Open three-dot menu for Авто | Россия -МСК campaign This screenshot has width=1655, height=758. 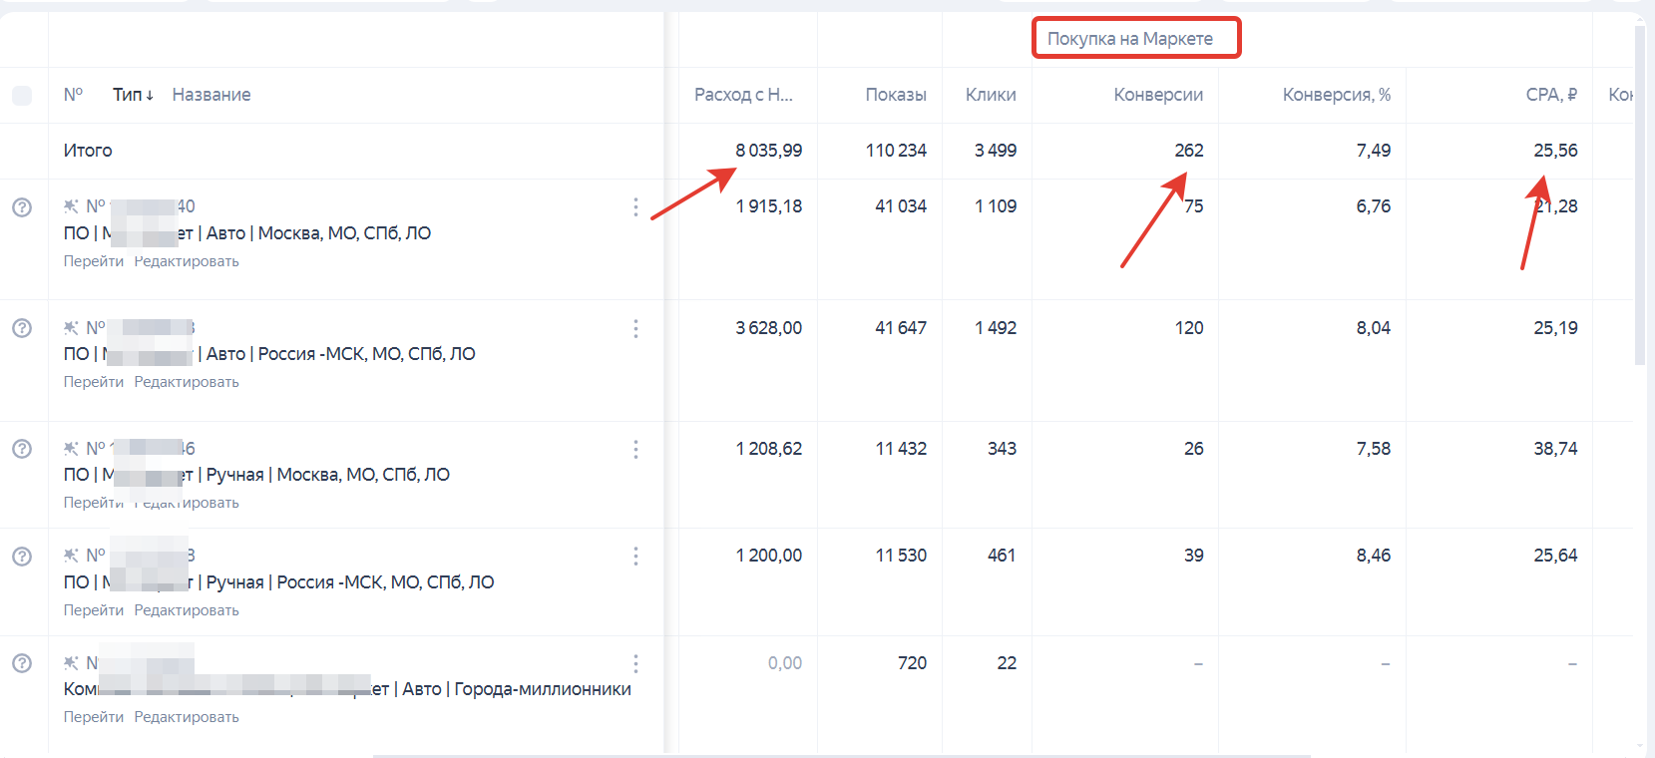(635, 328)
